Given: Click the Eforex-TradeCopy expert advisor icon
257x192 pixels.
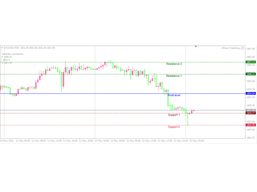Looking at the screenshot, I should (243, 48).
